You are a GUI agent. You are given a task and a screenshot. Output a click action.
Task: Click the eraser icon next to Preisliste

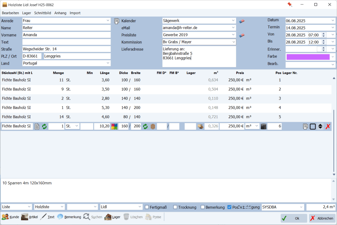click(242, 35)
